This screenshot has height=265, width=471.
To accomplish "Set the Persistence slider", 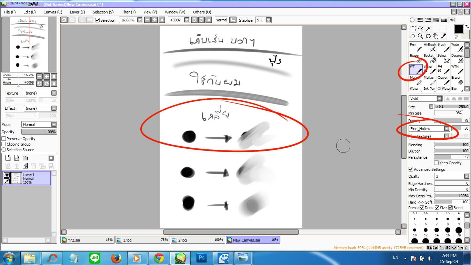I will tap(452, 157).
